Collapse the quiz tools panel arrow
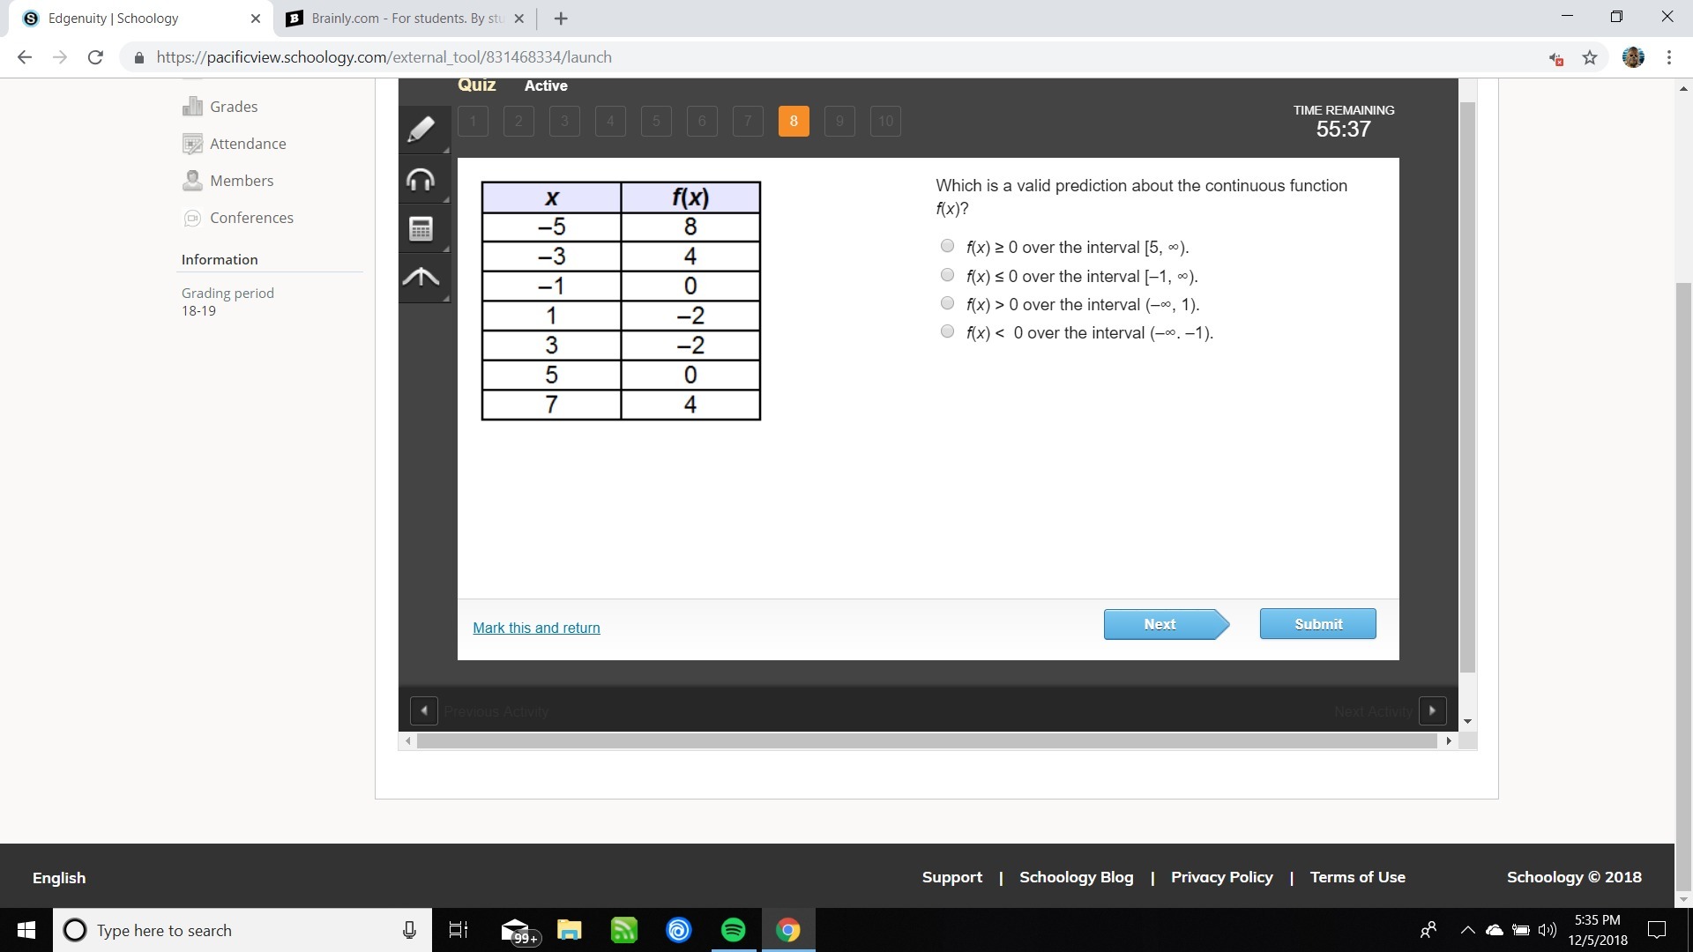This screenshot has width=1693, height=952. pyautogui.click(x=421, y=278)
